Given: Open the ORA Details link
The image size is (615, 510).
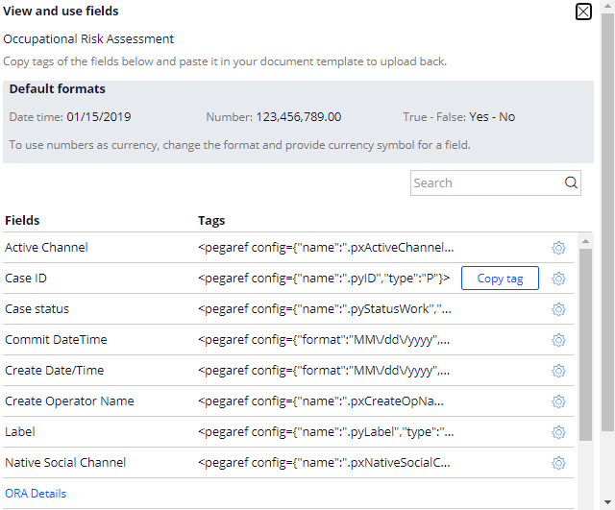Looking at the screenshot, I should click(36, 493).
